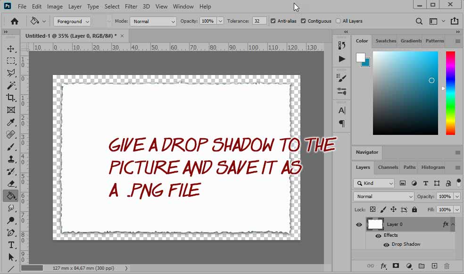Select the Rectangular Marquee tool
This screenshot has height=274, width=464.
pos(11,61)
